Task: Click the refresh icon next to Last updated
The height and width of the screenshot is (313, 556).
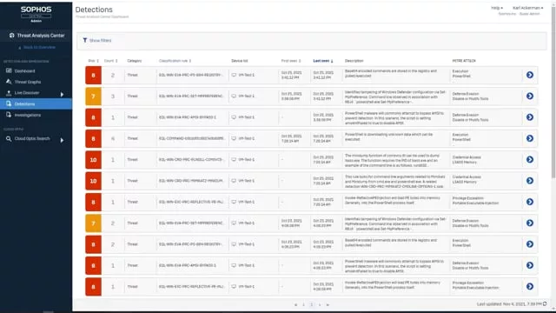Action: (545, 303)
